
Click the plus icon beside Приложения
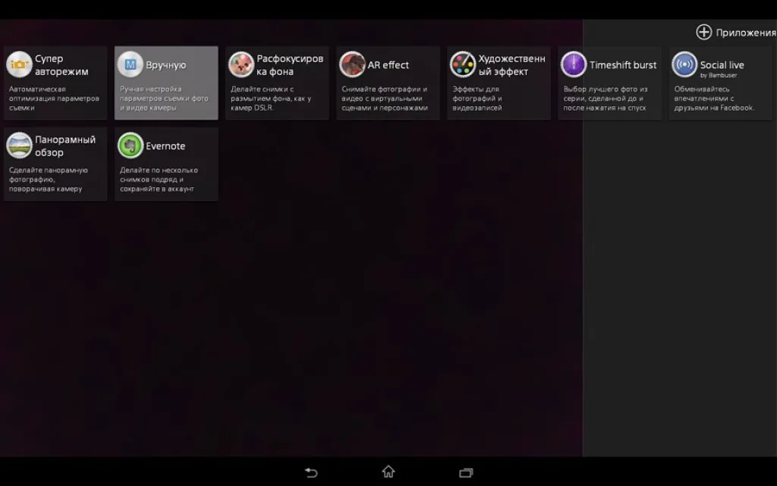(703, 32)
